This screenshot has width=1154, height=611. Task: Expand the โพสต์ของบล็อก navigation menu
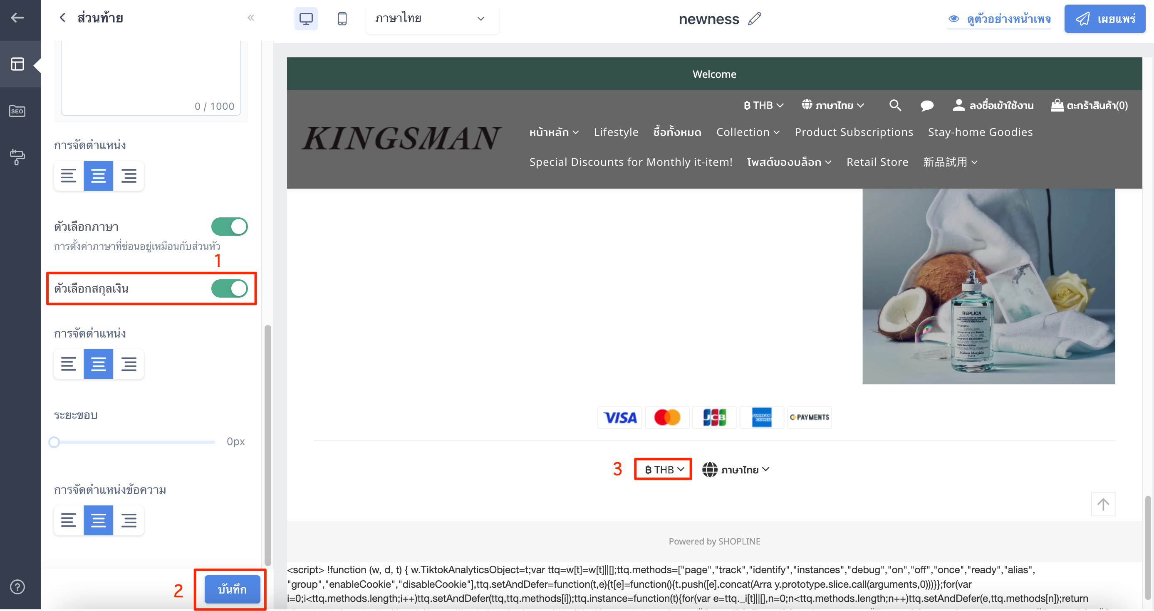point(789,162)
